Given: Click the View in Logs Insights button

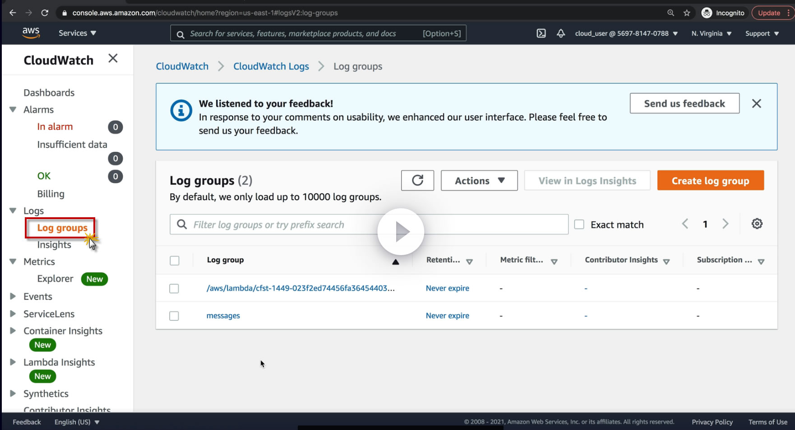Looking at the screenshot, I should 587,180.
